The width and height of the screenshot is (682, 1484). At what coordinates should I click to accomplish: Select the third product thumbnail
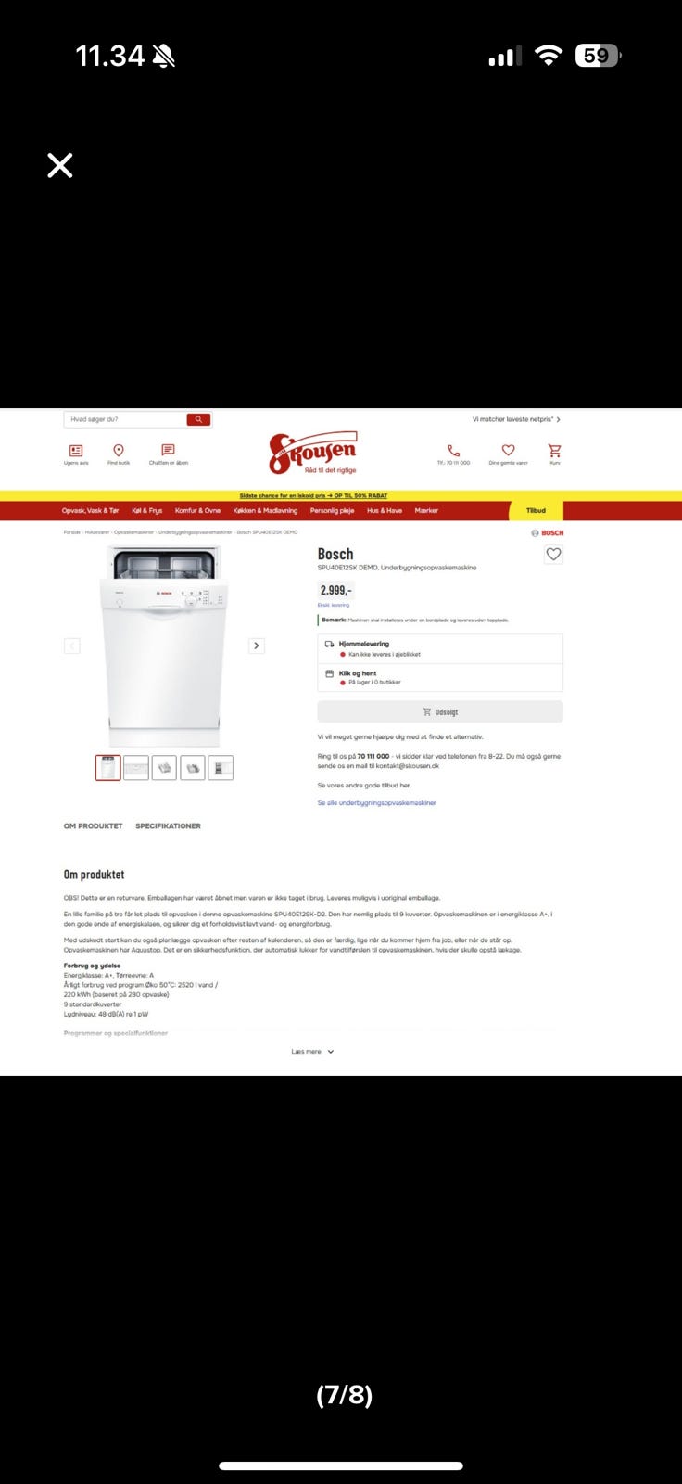(x=164, y=768)
